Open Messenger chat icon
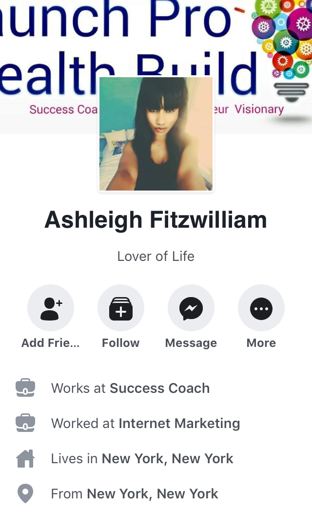 pyautogui.click(x=191, y=308)
